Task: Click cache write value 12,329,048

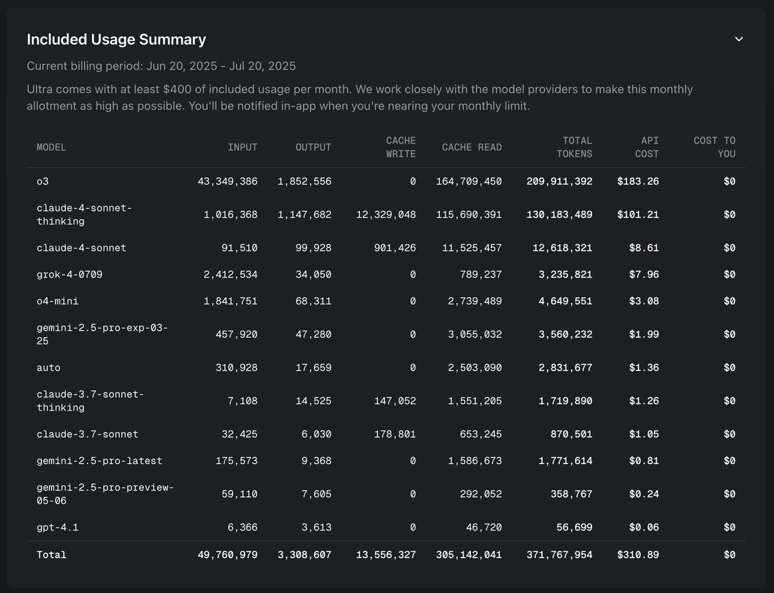Action: tap(386, 215)
